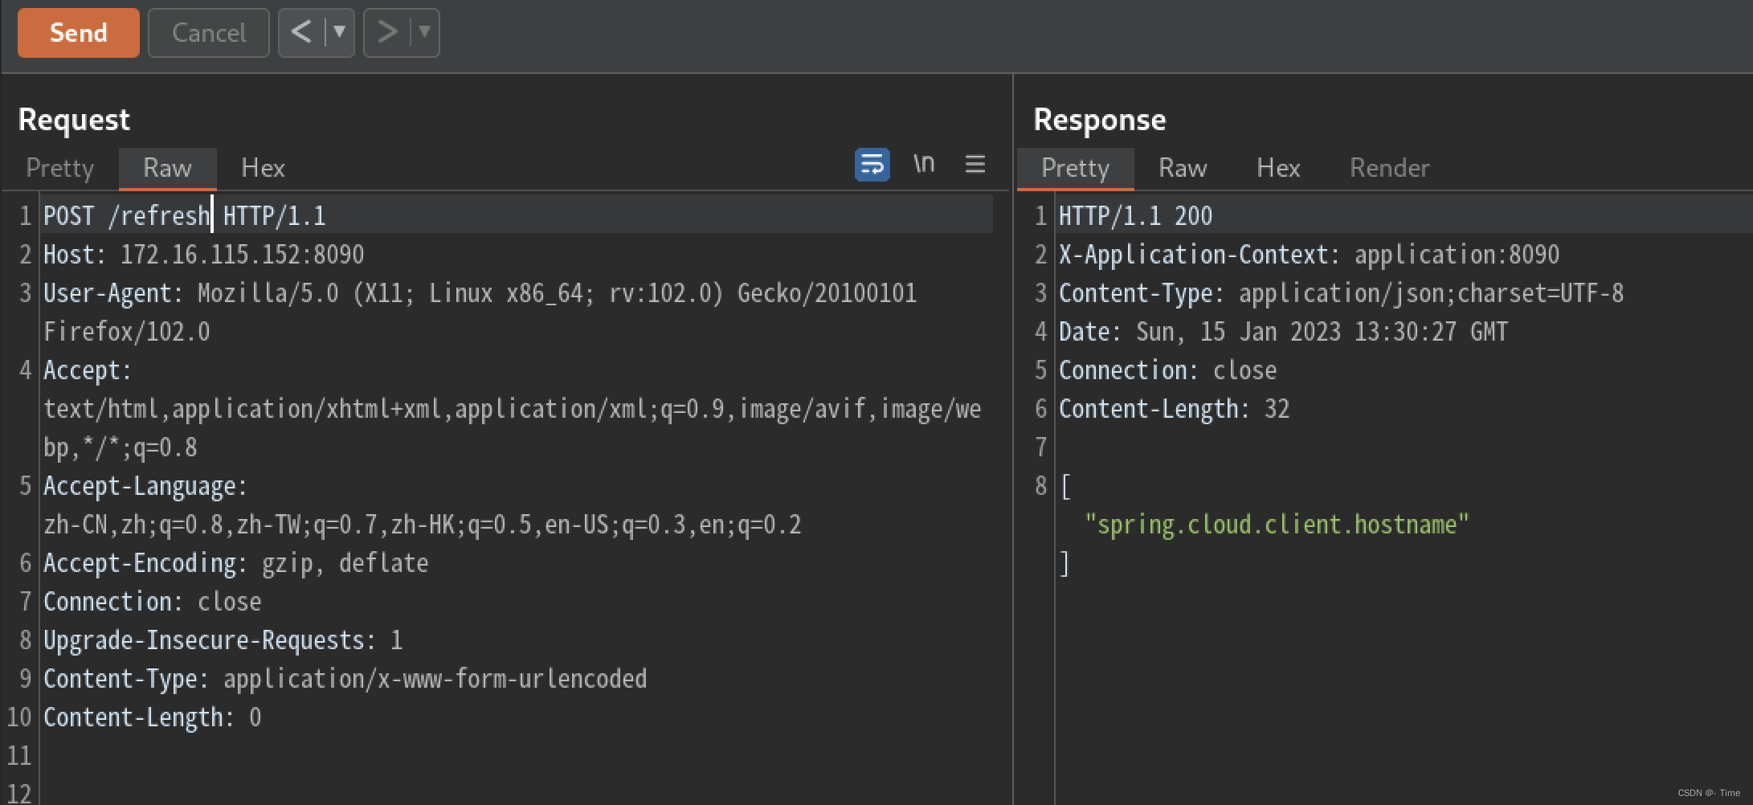Click the POST /refresh HTTP/1.1 request line

[185, 215]
